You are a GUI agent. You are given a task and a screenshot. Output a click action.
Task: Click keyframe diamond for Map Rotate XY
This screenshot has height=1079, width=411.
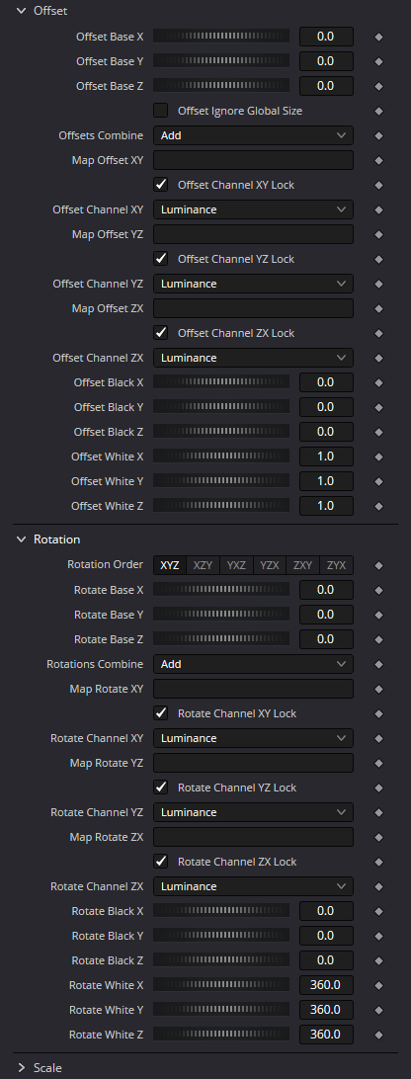coord(378,689)
